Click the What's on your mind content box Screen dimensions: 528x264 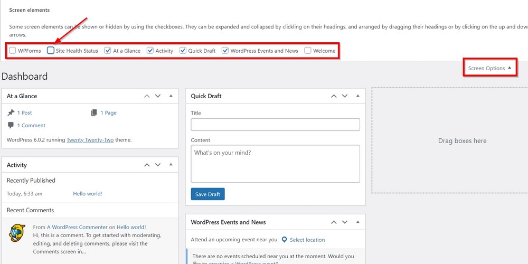pyautogui.click(x=275, y=164)
